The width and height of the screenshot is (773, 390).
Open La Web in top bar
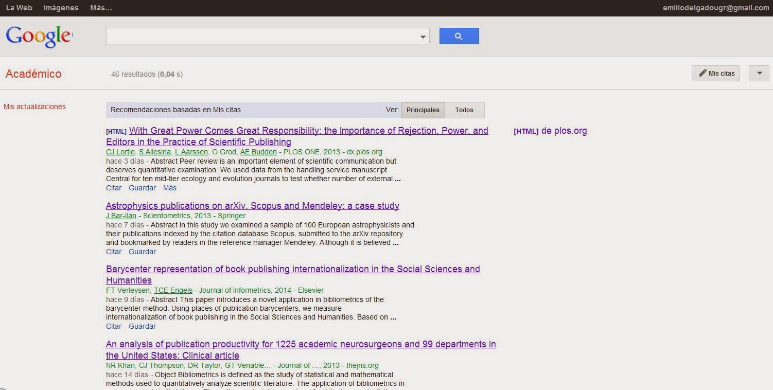click(19, 8)
